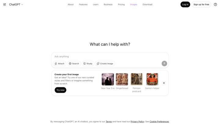Expand the ChatGPT model dropdown

coord(16,5)
